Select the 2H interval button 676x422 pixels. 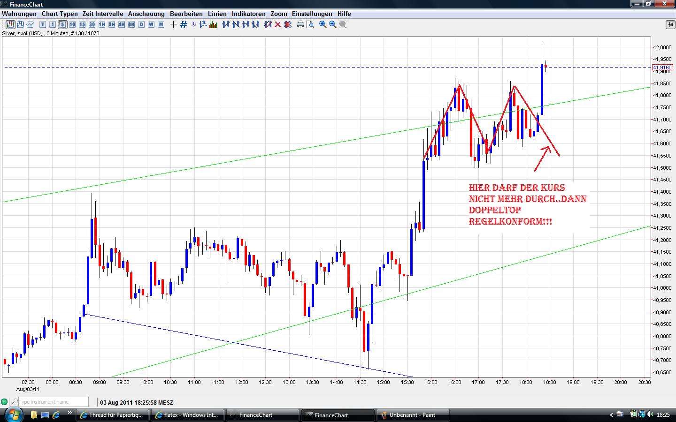click(x=112, y=24)
